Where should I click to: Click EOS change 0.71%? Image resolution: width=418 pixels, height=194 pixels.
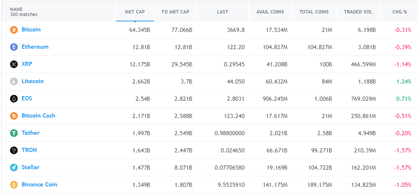click(404, 99)
